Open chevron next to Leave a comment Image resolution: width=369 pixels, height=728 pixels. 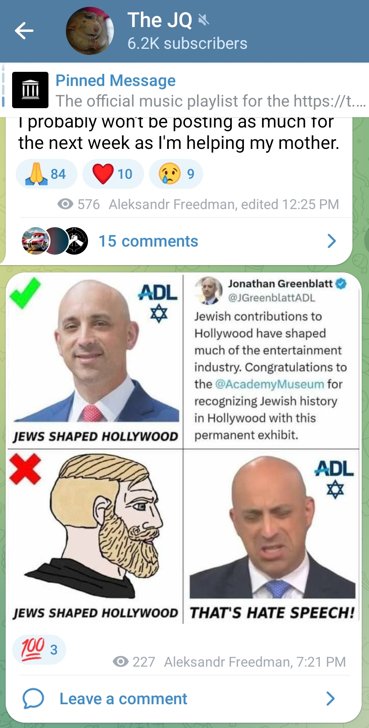click(x=331, y=699)
